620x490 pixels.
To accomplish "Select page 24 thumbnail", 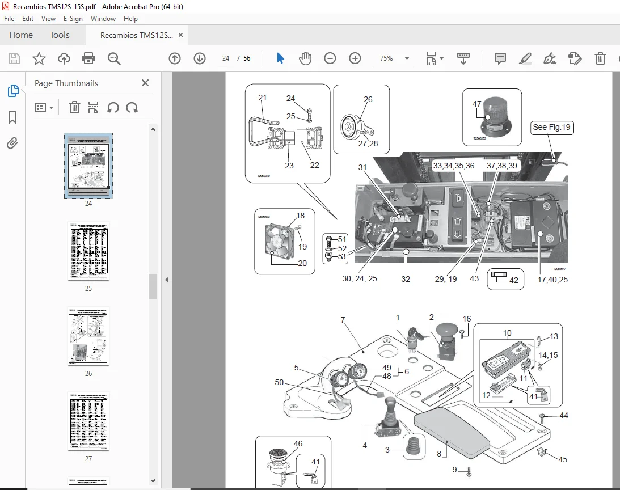I will pos(88,166).
